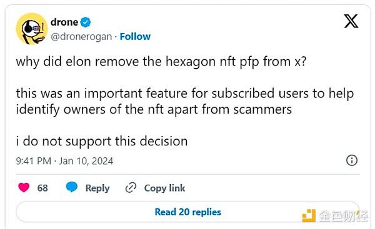Click the @dronerogan handle
Screen dimensions: 375x229
point(81,37)
